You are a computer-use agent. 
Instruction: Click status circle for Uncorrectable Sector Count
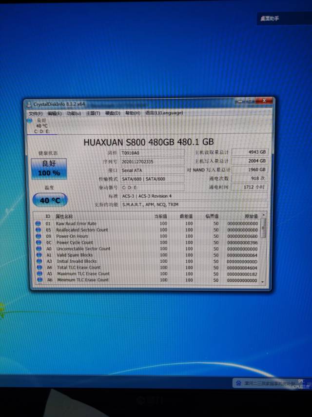point(38,249)
